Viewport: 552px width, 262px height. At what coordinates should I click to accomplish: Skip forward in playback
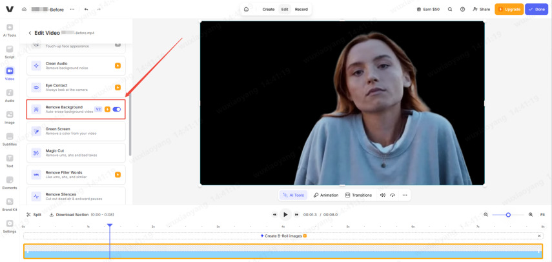coord(297,214)
